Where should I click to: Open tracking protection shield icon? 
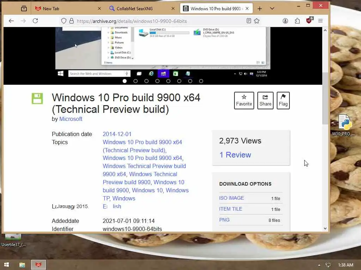click(64, 21)
